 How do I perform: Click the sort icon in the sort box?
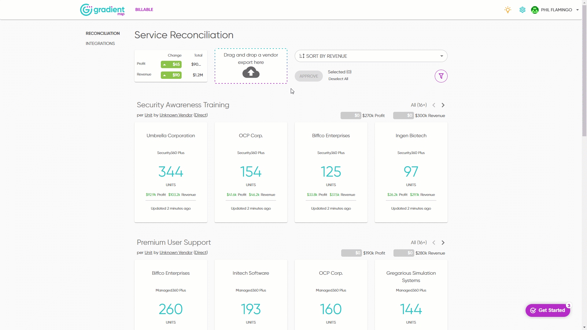302,56
